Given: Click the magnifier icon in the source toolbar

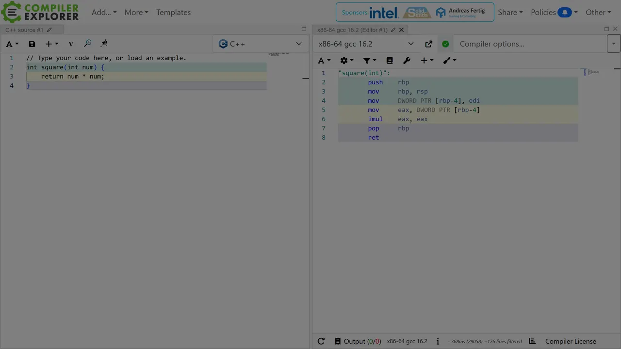Looking at the screenshot, I should click(88, 44).
